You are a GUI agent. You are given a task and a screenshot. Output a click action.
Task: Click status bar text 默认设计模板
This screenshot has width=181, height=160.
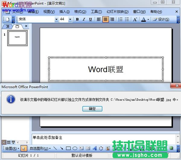pyautogui.click(x=82, y=155)
